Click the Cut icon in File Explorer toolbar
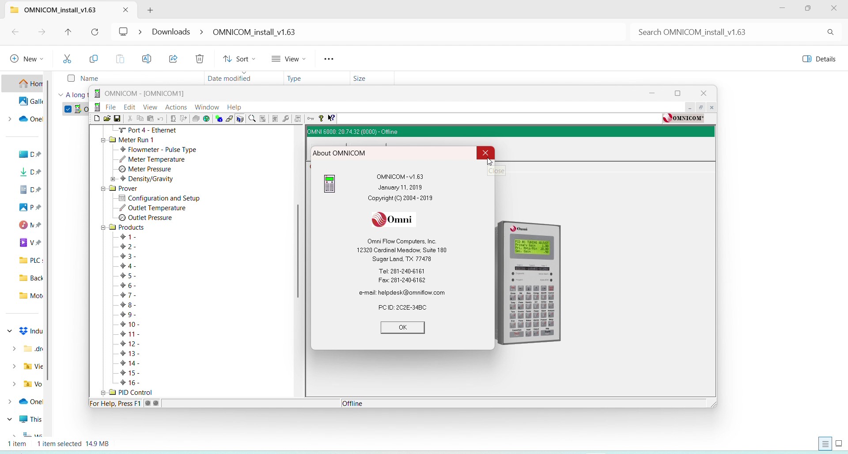Image resolution: width=848 pixels, height=454 pixels. pos(68,59)
